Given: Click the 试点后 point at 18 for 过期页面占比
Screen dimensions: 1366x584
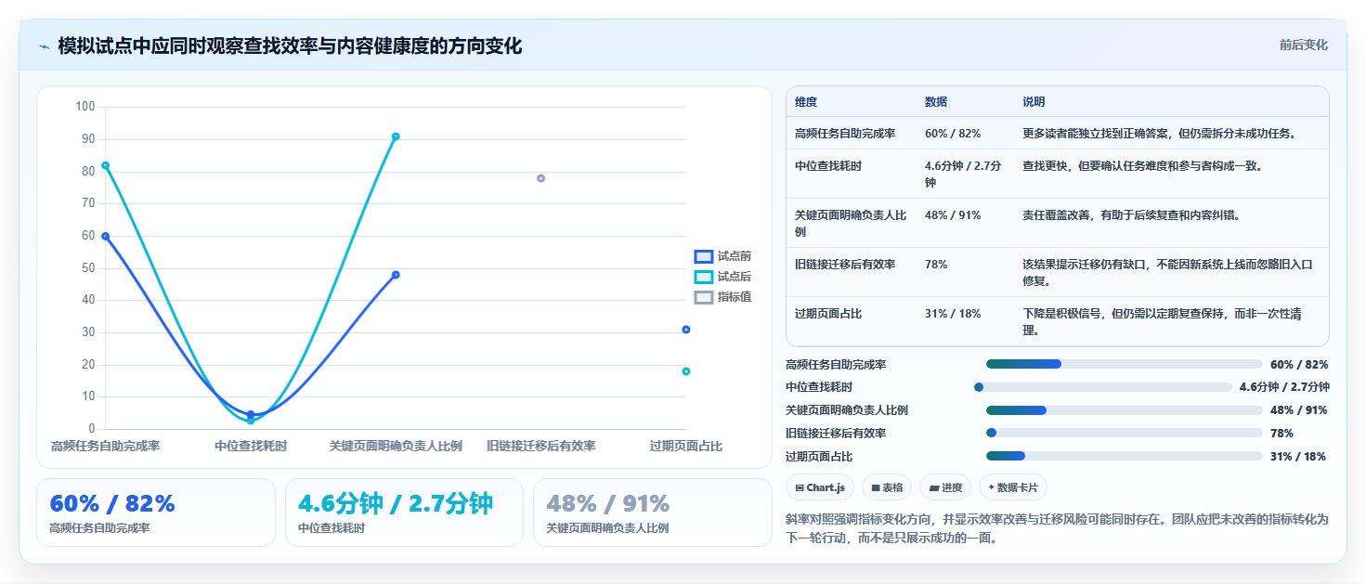Looking at the screenshot, I should (x=686, y=371).
